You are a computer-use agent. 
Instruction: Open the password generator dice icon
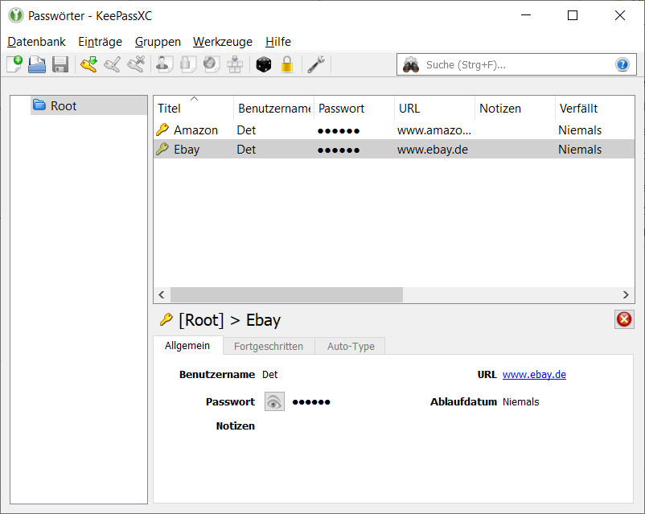point(264,65)
